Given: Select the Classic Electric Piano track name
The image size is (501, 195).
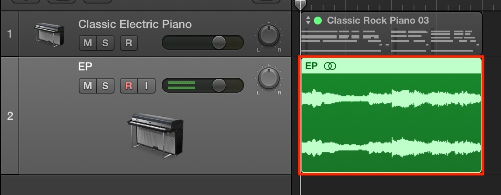Looking at the screenshot, I should [135, 24].
